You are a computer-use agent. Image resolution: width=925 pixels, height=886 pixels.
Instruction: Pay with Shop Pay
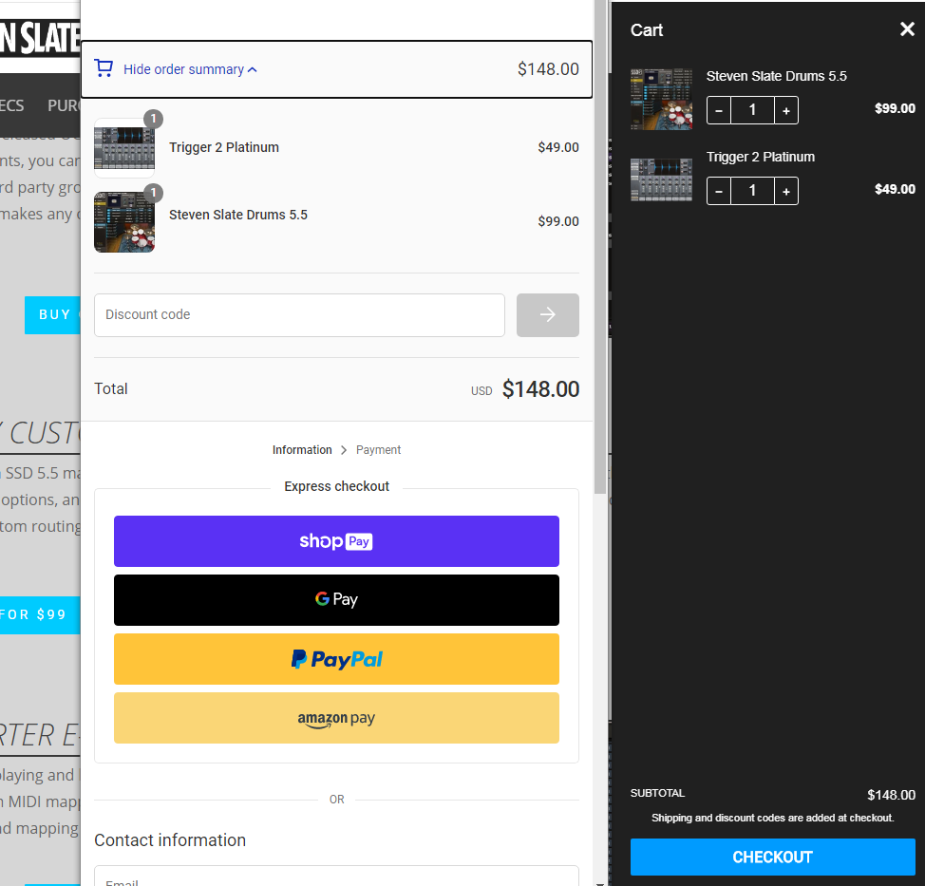pyautogui.click(x=336, y=541)
